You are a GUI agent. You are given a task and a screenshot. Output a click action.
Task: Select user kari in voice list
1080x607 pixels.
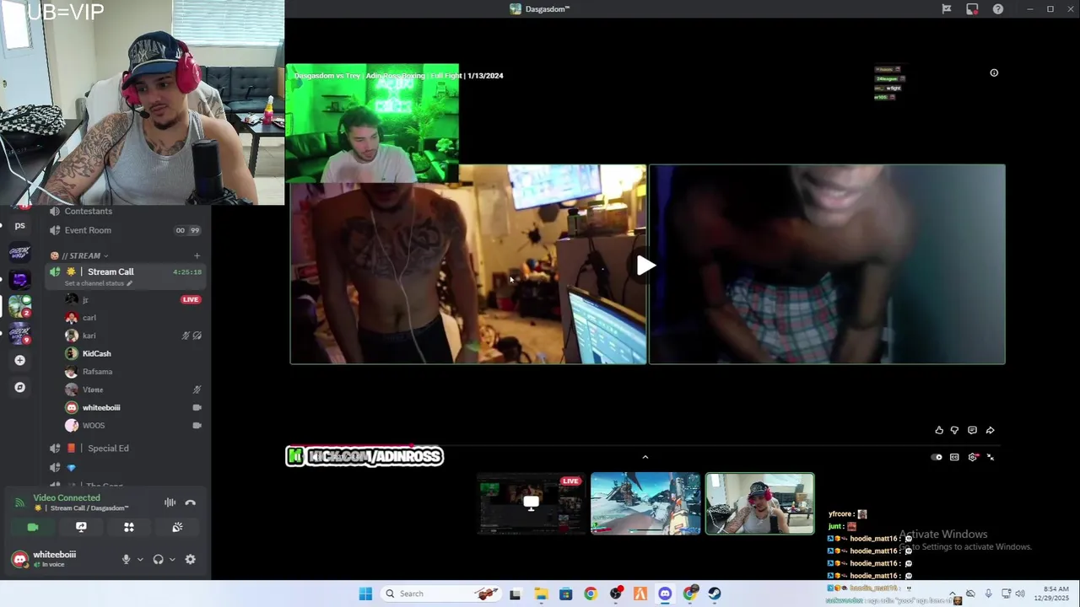tap(133, 336)
